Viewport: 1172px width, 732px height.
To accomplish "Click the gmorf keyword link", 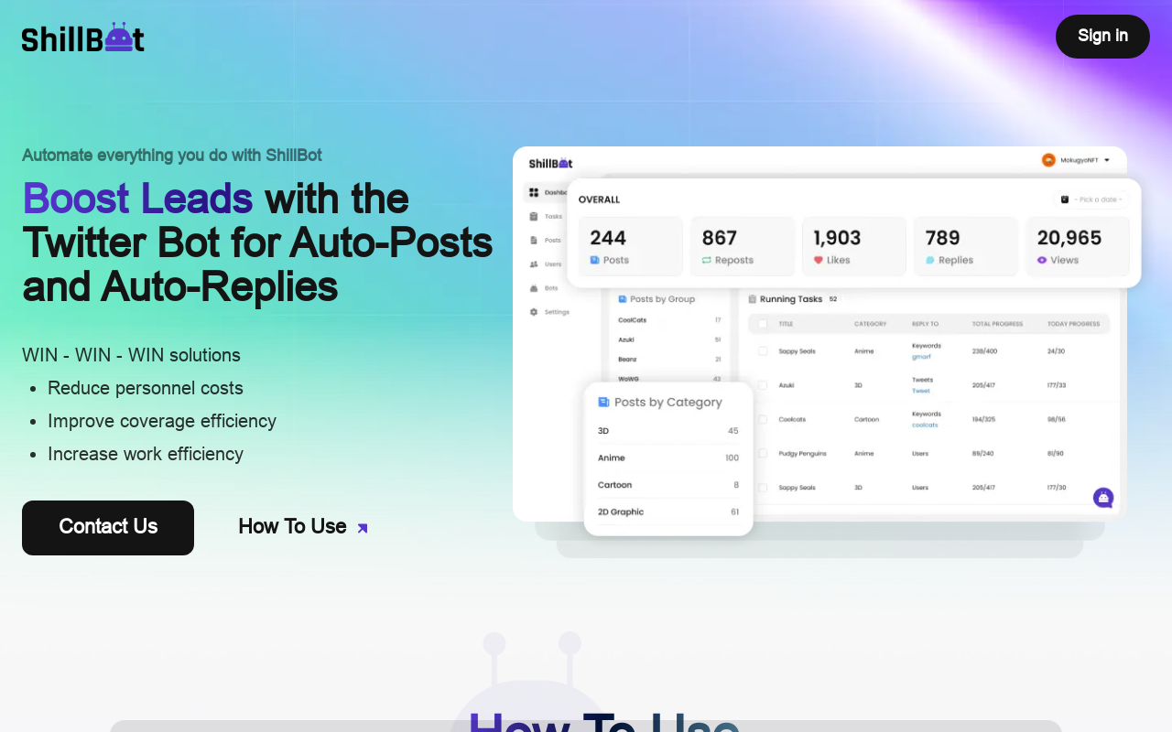I will coord(921,357).
